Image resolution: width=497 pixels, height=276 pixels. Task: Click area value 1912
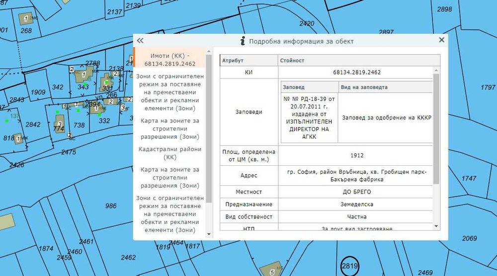click(357, 155)
